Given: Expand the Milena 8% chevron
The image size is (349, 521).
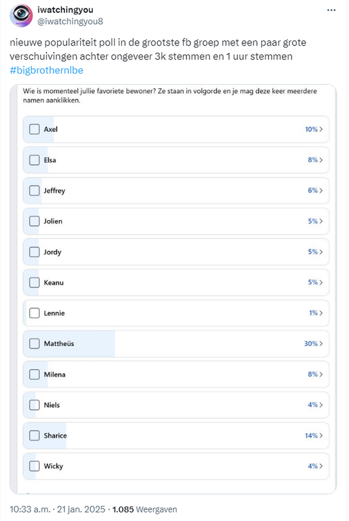Looking at the screenshot, I should (321, 374).
